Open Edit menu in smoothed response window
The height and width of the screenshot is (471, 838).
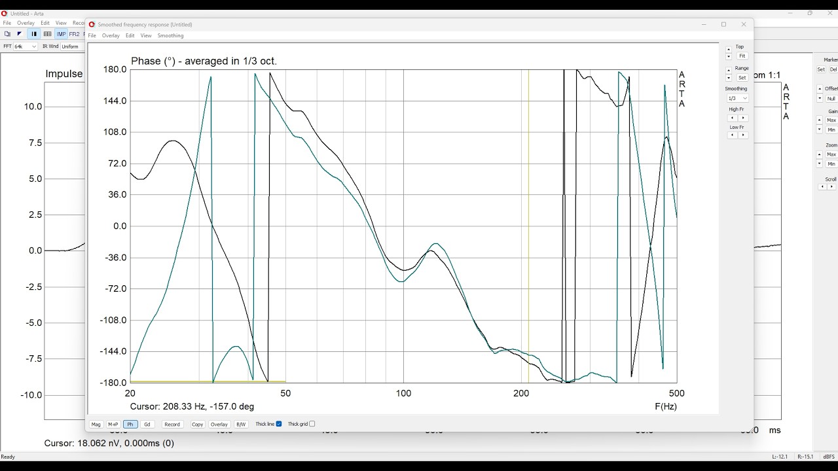click(x=130, y=36)
